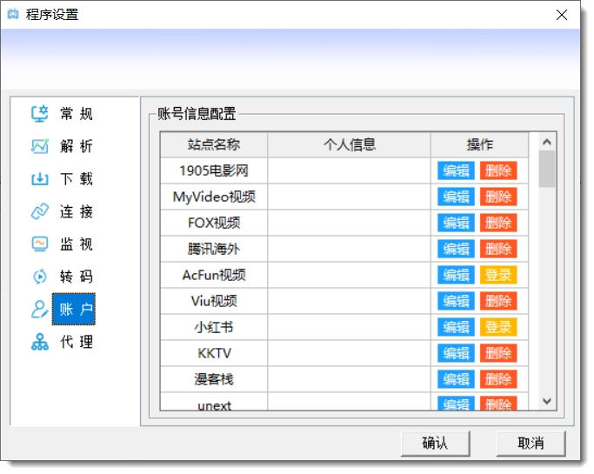Click the scrollbar down arrow

547,401
